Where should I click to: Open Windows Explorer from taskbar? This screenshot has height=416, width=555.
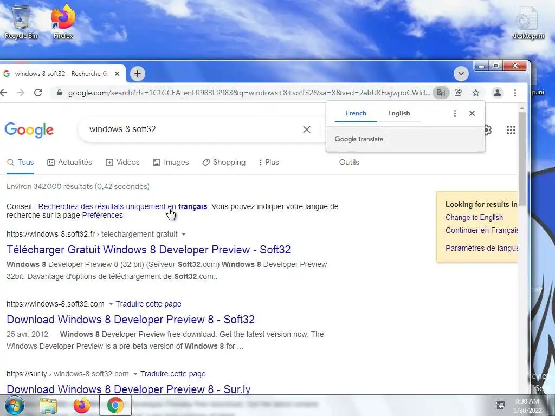[x=48, y=406]
